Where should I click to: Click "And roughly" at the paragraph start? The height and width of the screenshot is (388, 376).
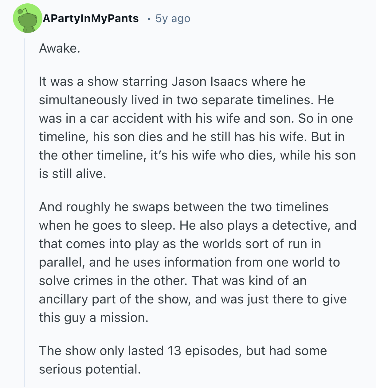point(75,207)
